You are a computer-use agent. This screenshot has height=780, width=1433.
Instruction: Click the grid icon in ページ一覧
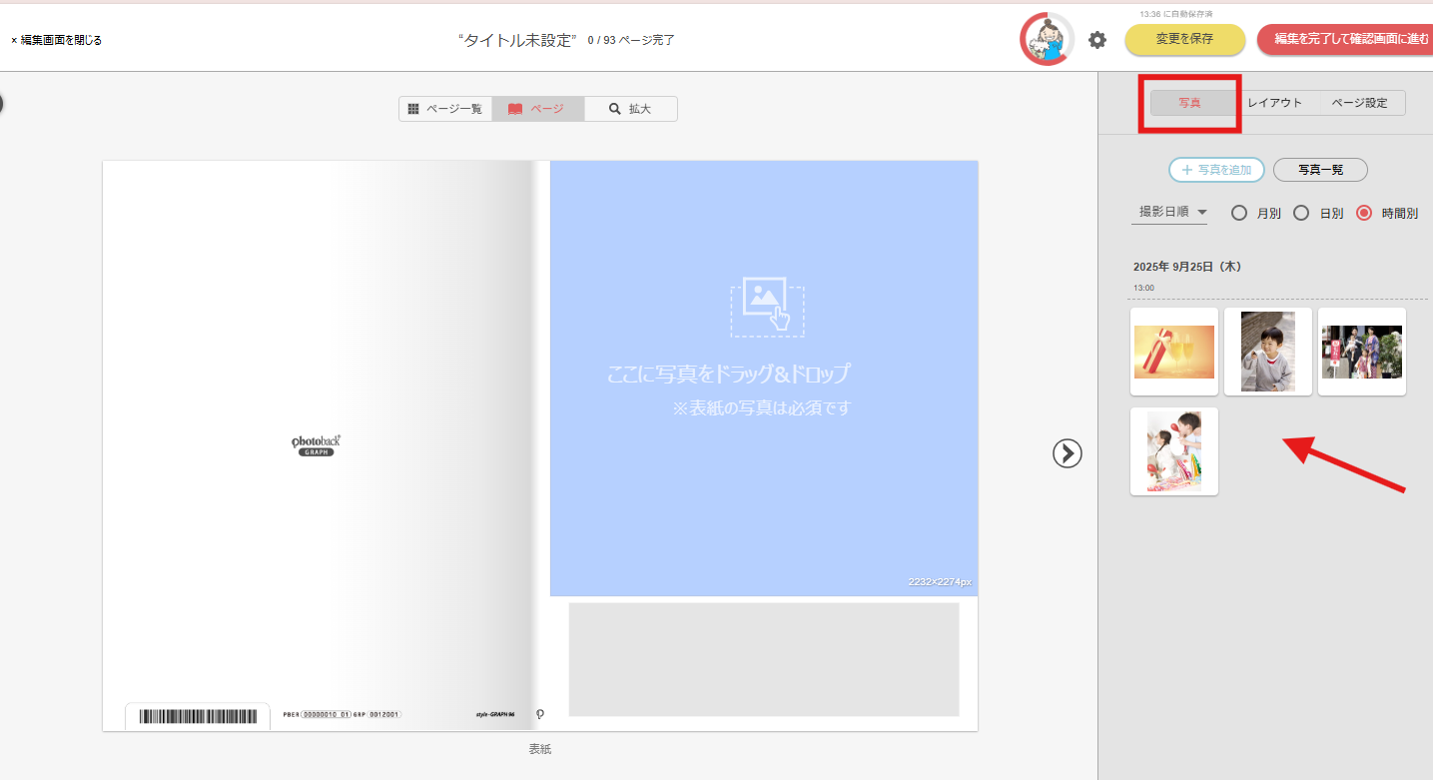413,109
